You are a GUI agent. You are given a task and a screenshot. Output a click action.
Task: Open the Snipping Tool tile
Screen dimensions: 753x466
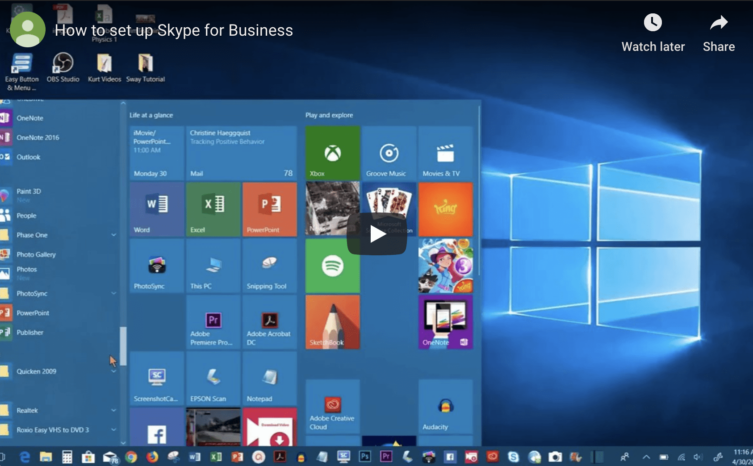[269, 266]
